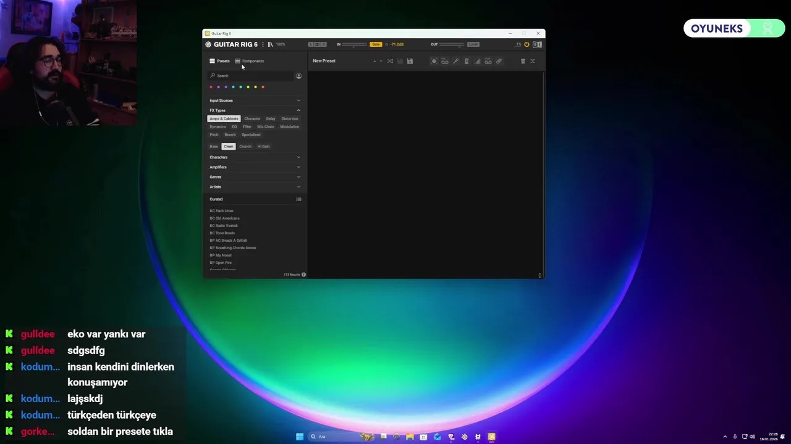Image resolution: width=791 pixels, height=444 pixels.
Task: Click the user profile icon beside search
Action: 298,76
